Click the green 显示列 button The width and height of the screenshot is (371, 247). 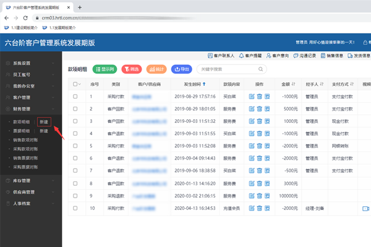(105, 69)
